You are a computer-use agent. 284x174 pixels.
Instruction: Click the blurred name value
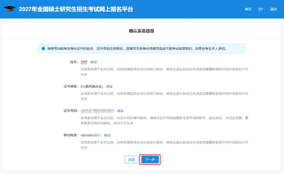click(84, 62)
